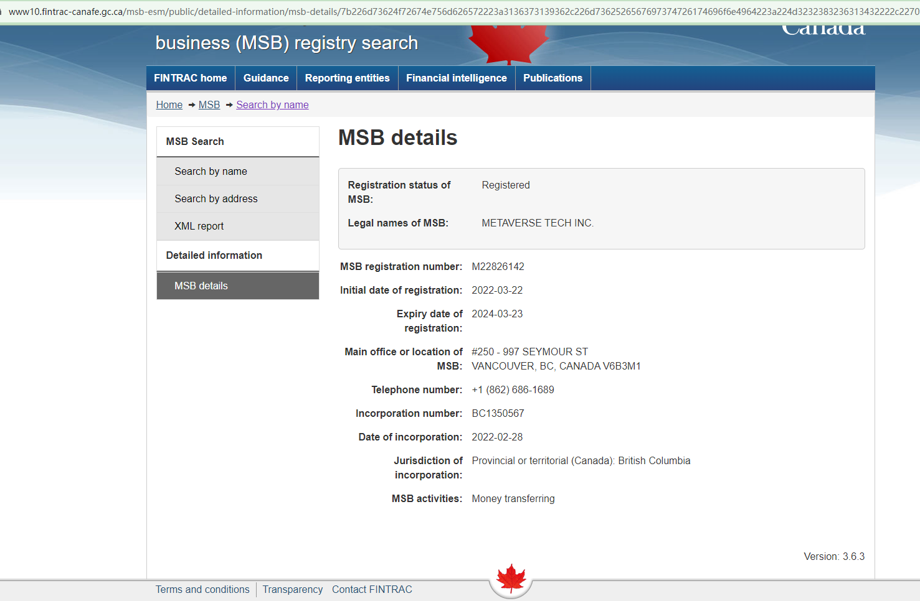Click the MSB details page heading
Screen dimensions: 920x601
tap(398, 138)
